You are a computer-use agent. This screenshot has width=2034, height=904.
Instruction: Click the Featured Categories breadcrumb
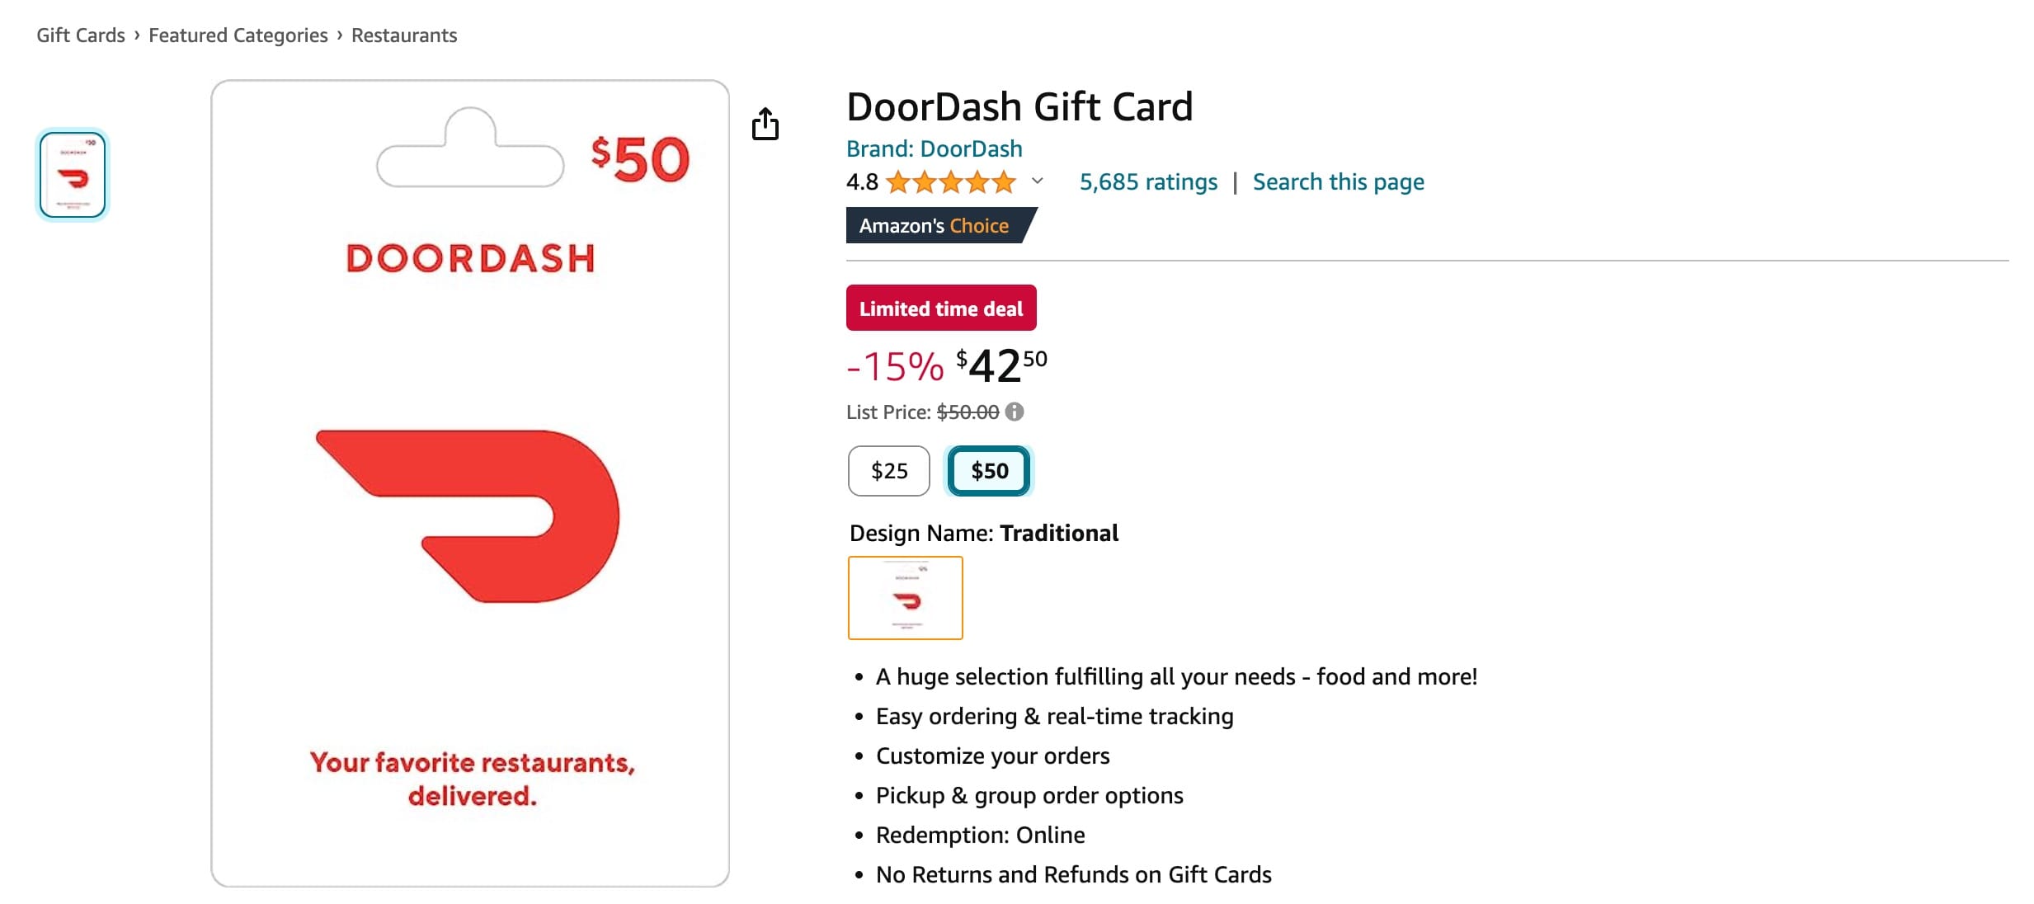click(x=238, y=35)
